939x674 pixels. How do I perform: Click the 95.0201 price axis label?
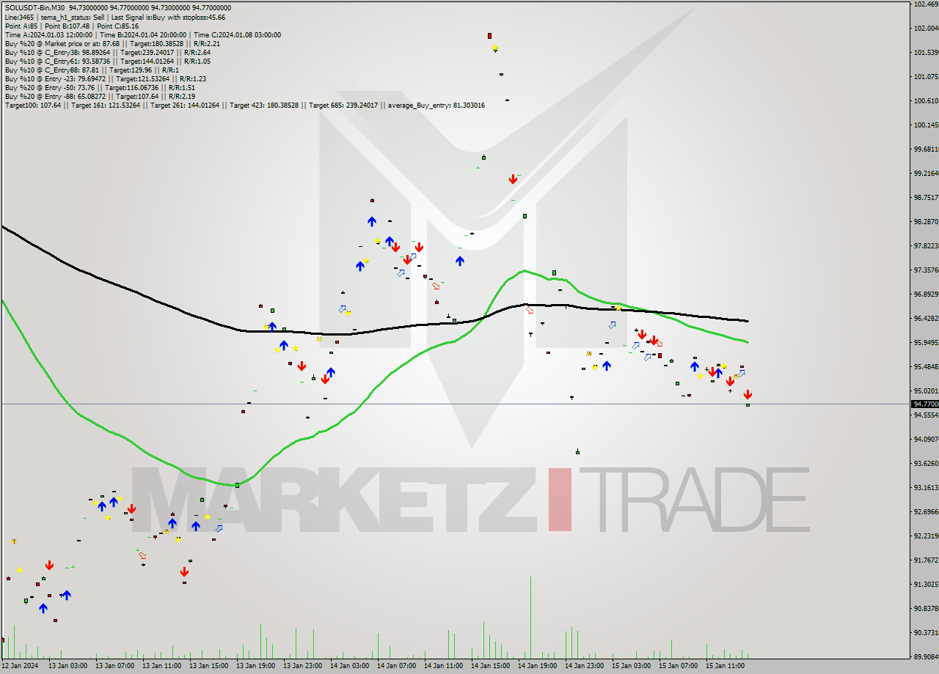click(x=926, y=390)
